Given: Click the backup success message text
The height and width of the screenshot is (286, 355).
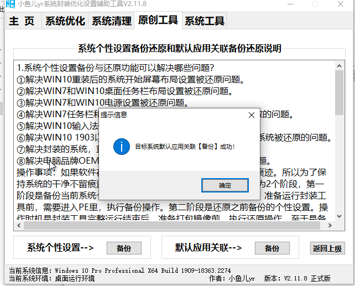Looking at the screenshot, I should (185, 147).
